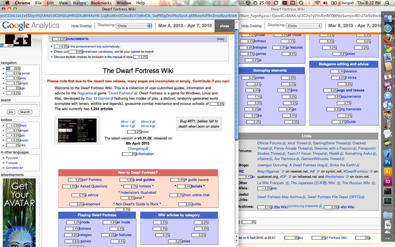395x247 pixels.
Task: Open Clicks dropdown in the front window
Action: click(x=134, y=26)
